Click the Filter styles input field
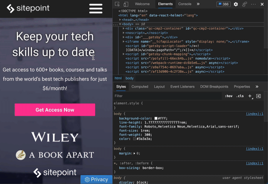Screen dimensions: 268x184 click(x=167, y=96)
